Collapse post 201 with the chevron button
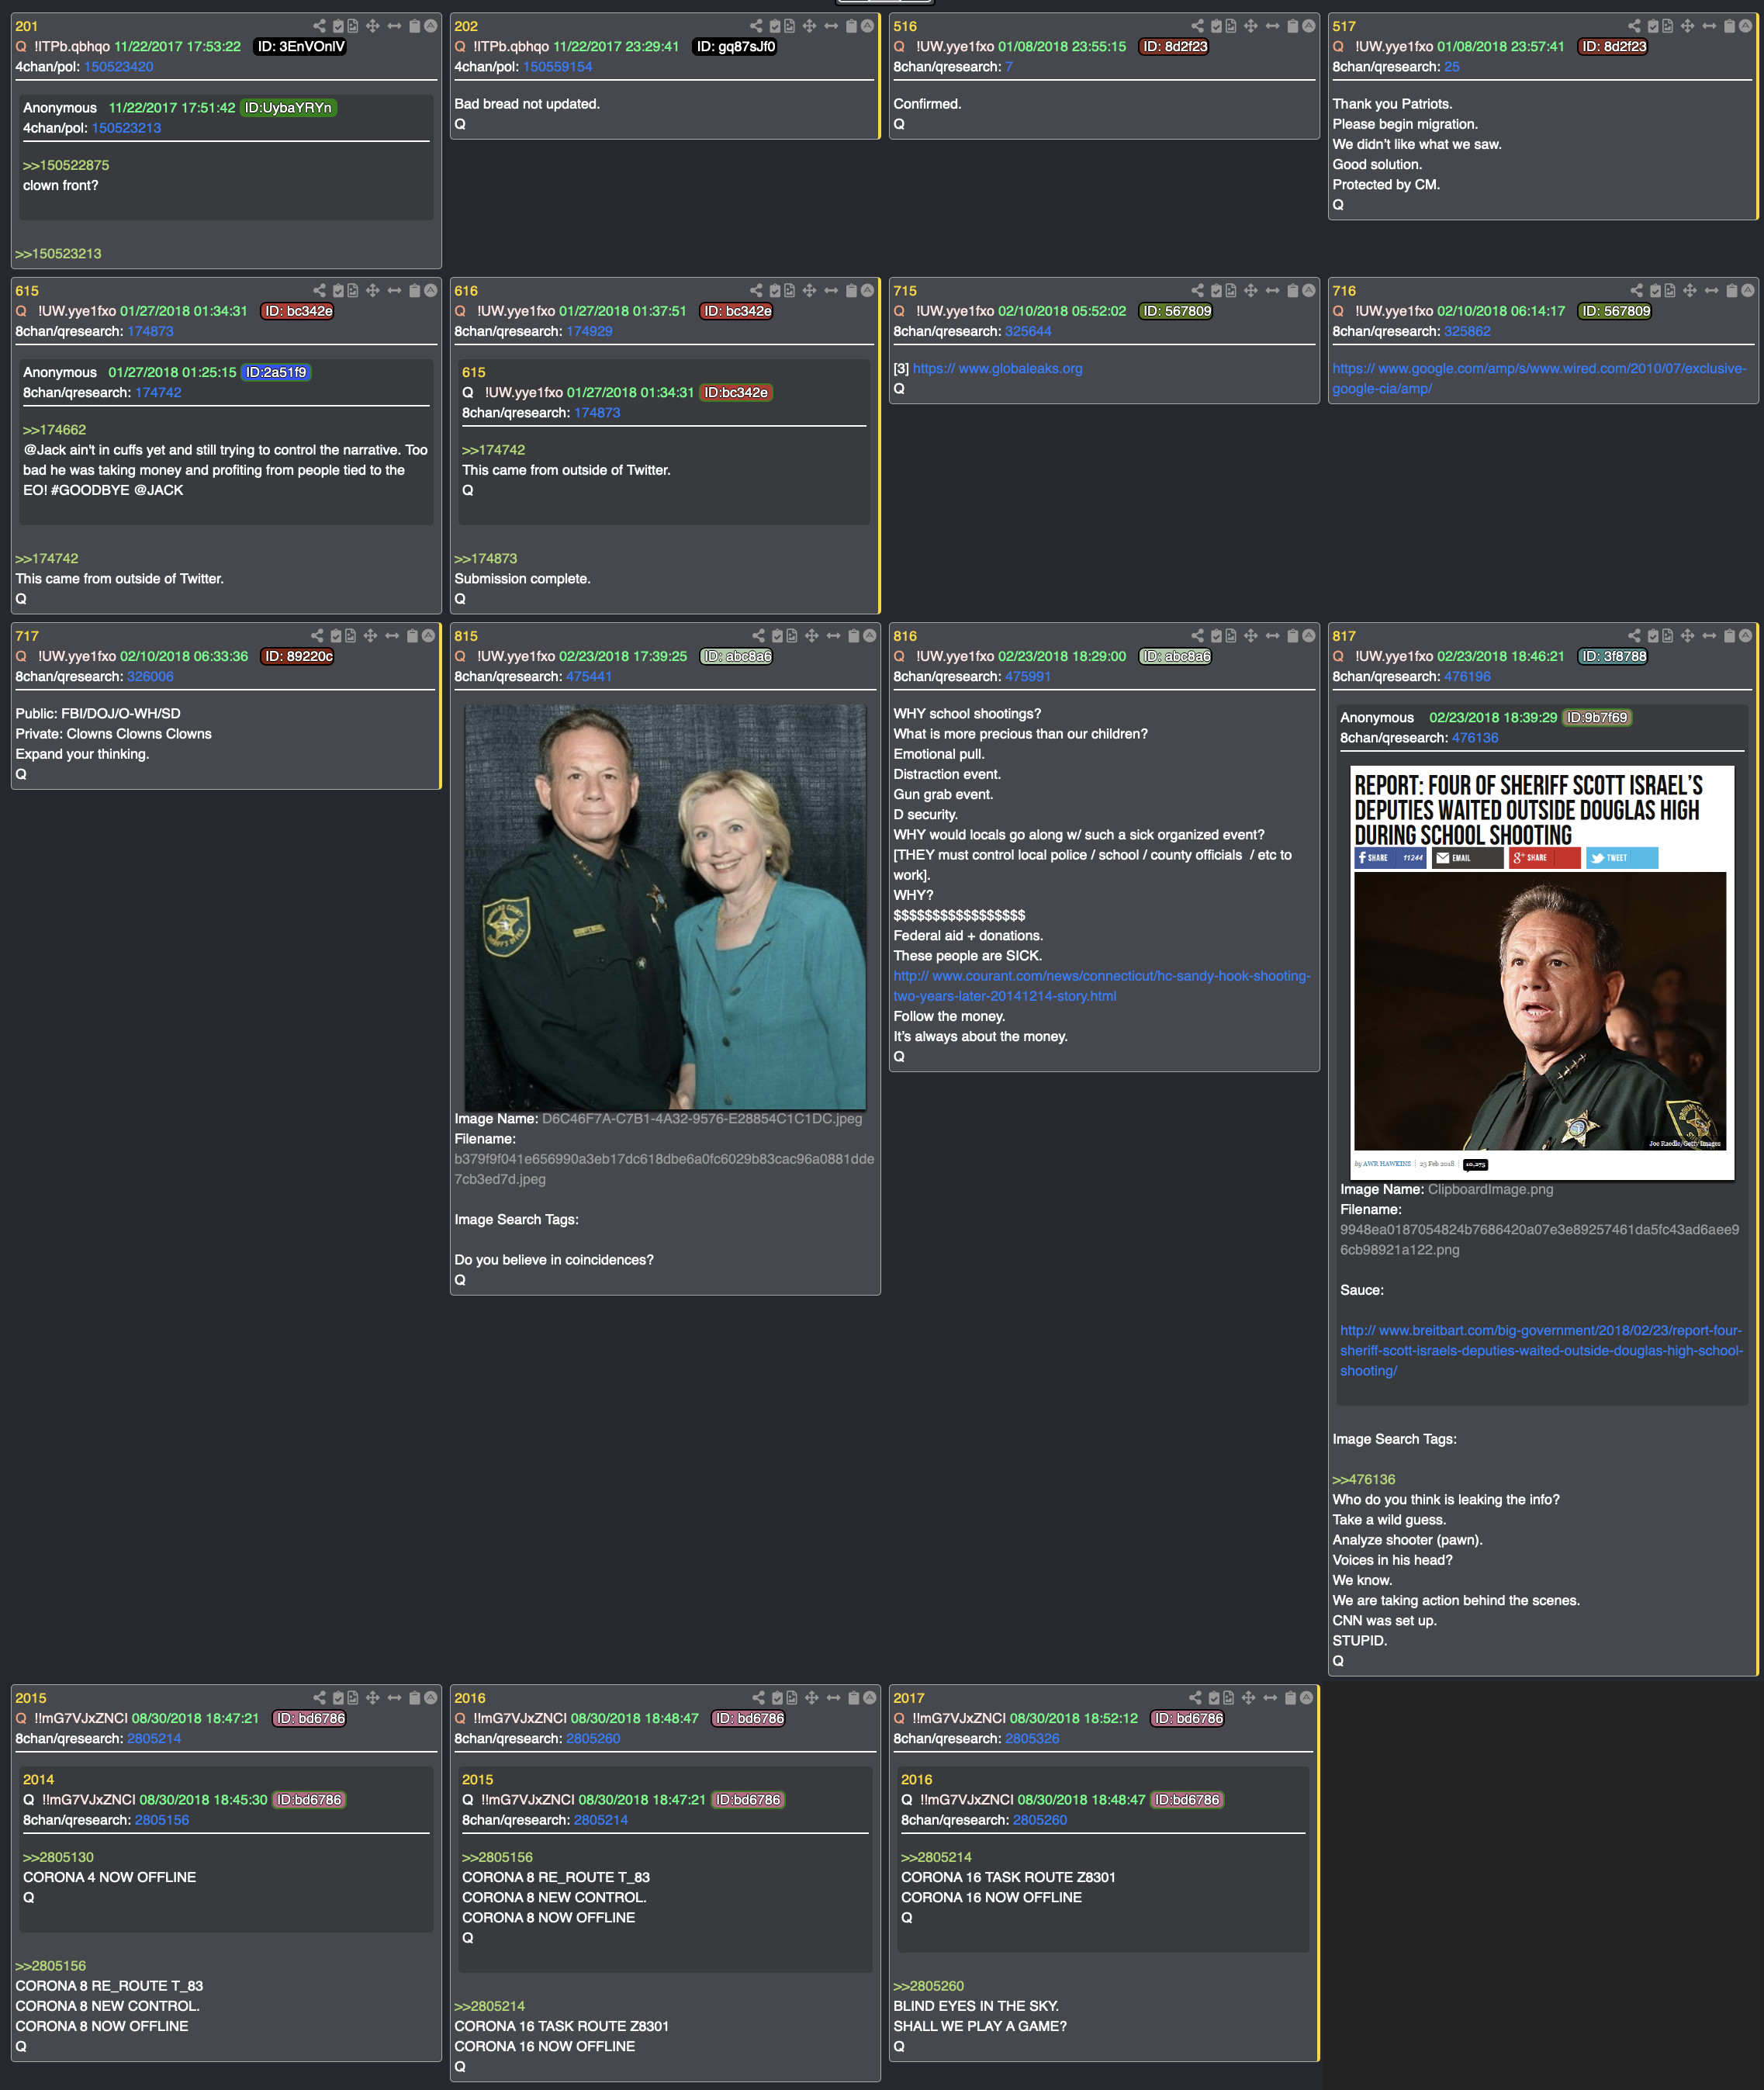The width and height of the screenshot is (1764, 2090). click(x=430, y=26)
